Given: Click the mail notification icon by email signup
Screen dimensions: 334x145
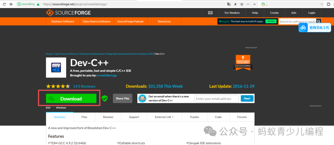Looking at the screenshot, I should (x=142, y=98).
